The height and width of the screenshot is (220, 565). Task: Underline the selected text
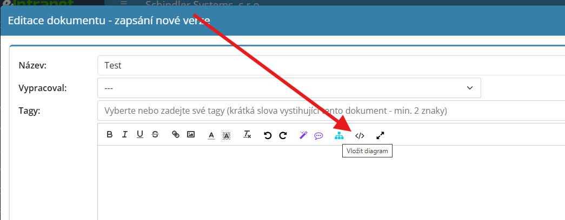tap(140, 135)
